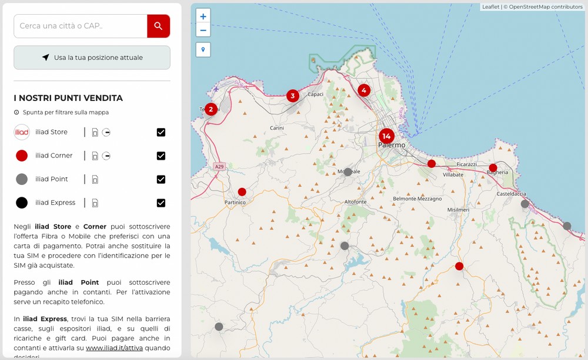588x360 pixels.
Task: Uncheck the iliad Corner filter checkbox
Action: (x=161, y=156)
